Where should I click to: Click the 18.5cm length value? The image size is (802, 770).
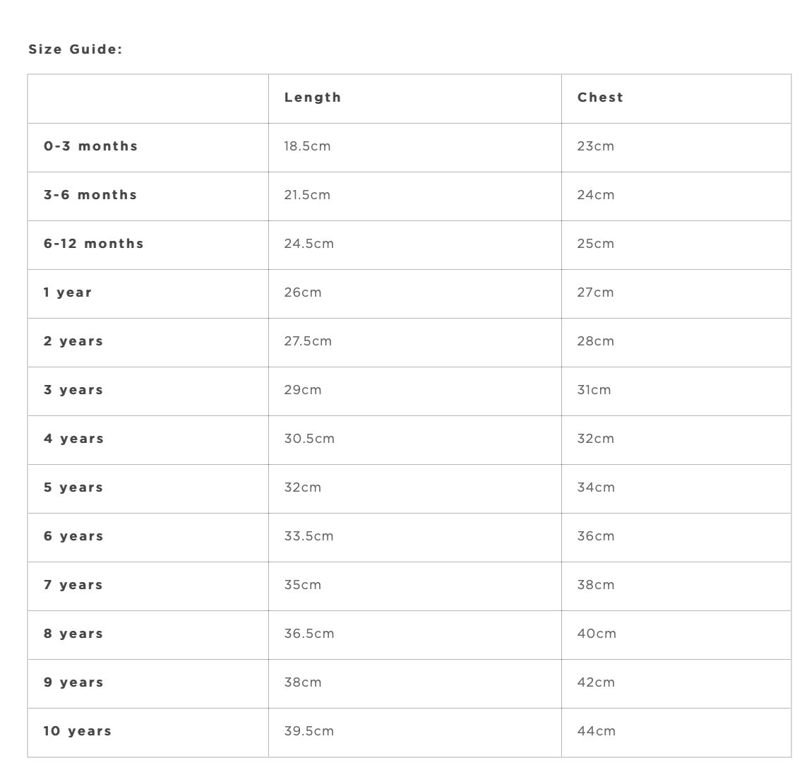click(x=307, y=146)
